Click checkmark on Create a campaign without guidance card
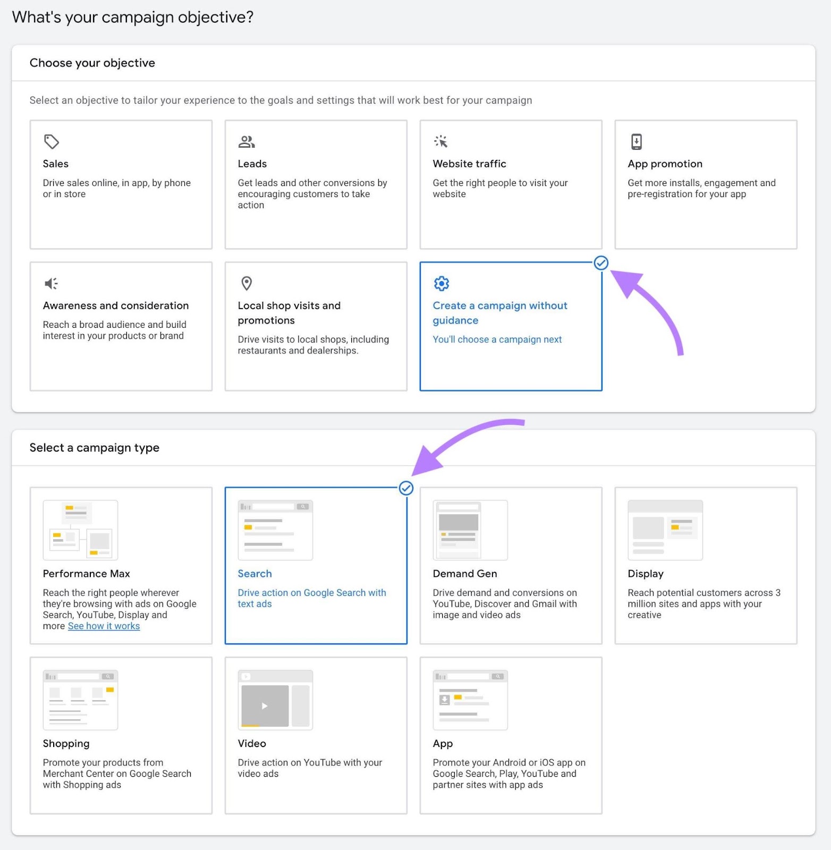831x850 pixels. (x=601, y=263)
